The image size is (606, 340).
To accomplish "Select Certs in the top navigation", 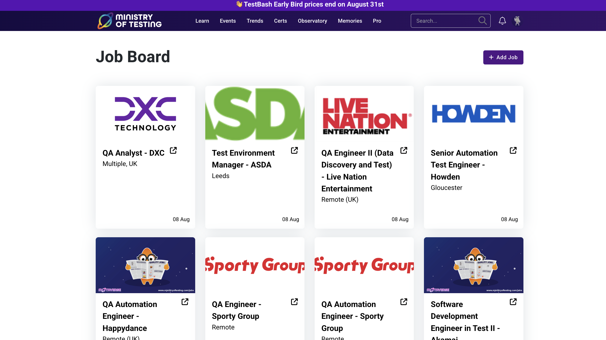I will (x=281, y=21).
